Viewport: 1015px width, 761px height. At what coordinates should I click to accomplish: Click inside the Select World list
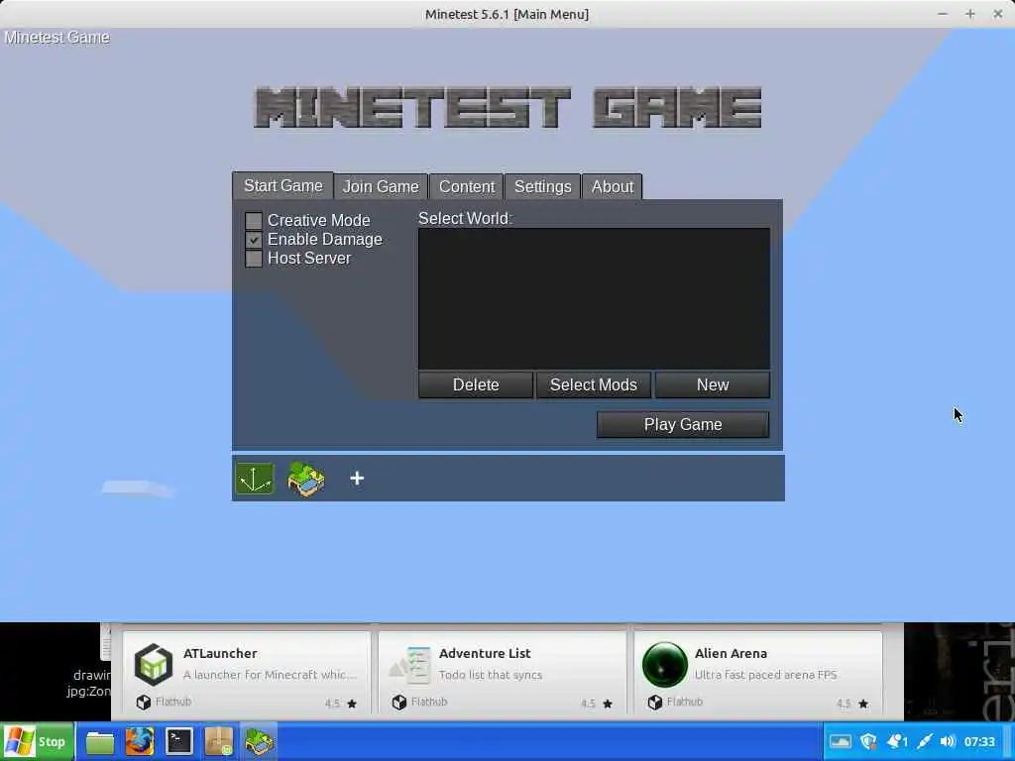595,298
